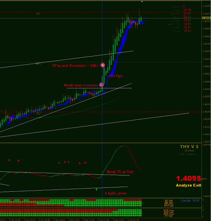Viewport: 211px width, 221px height.
Task: Click the red session timer 15:41
Action: 187,31
